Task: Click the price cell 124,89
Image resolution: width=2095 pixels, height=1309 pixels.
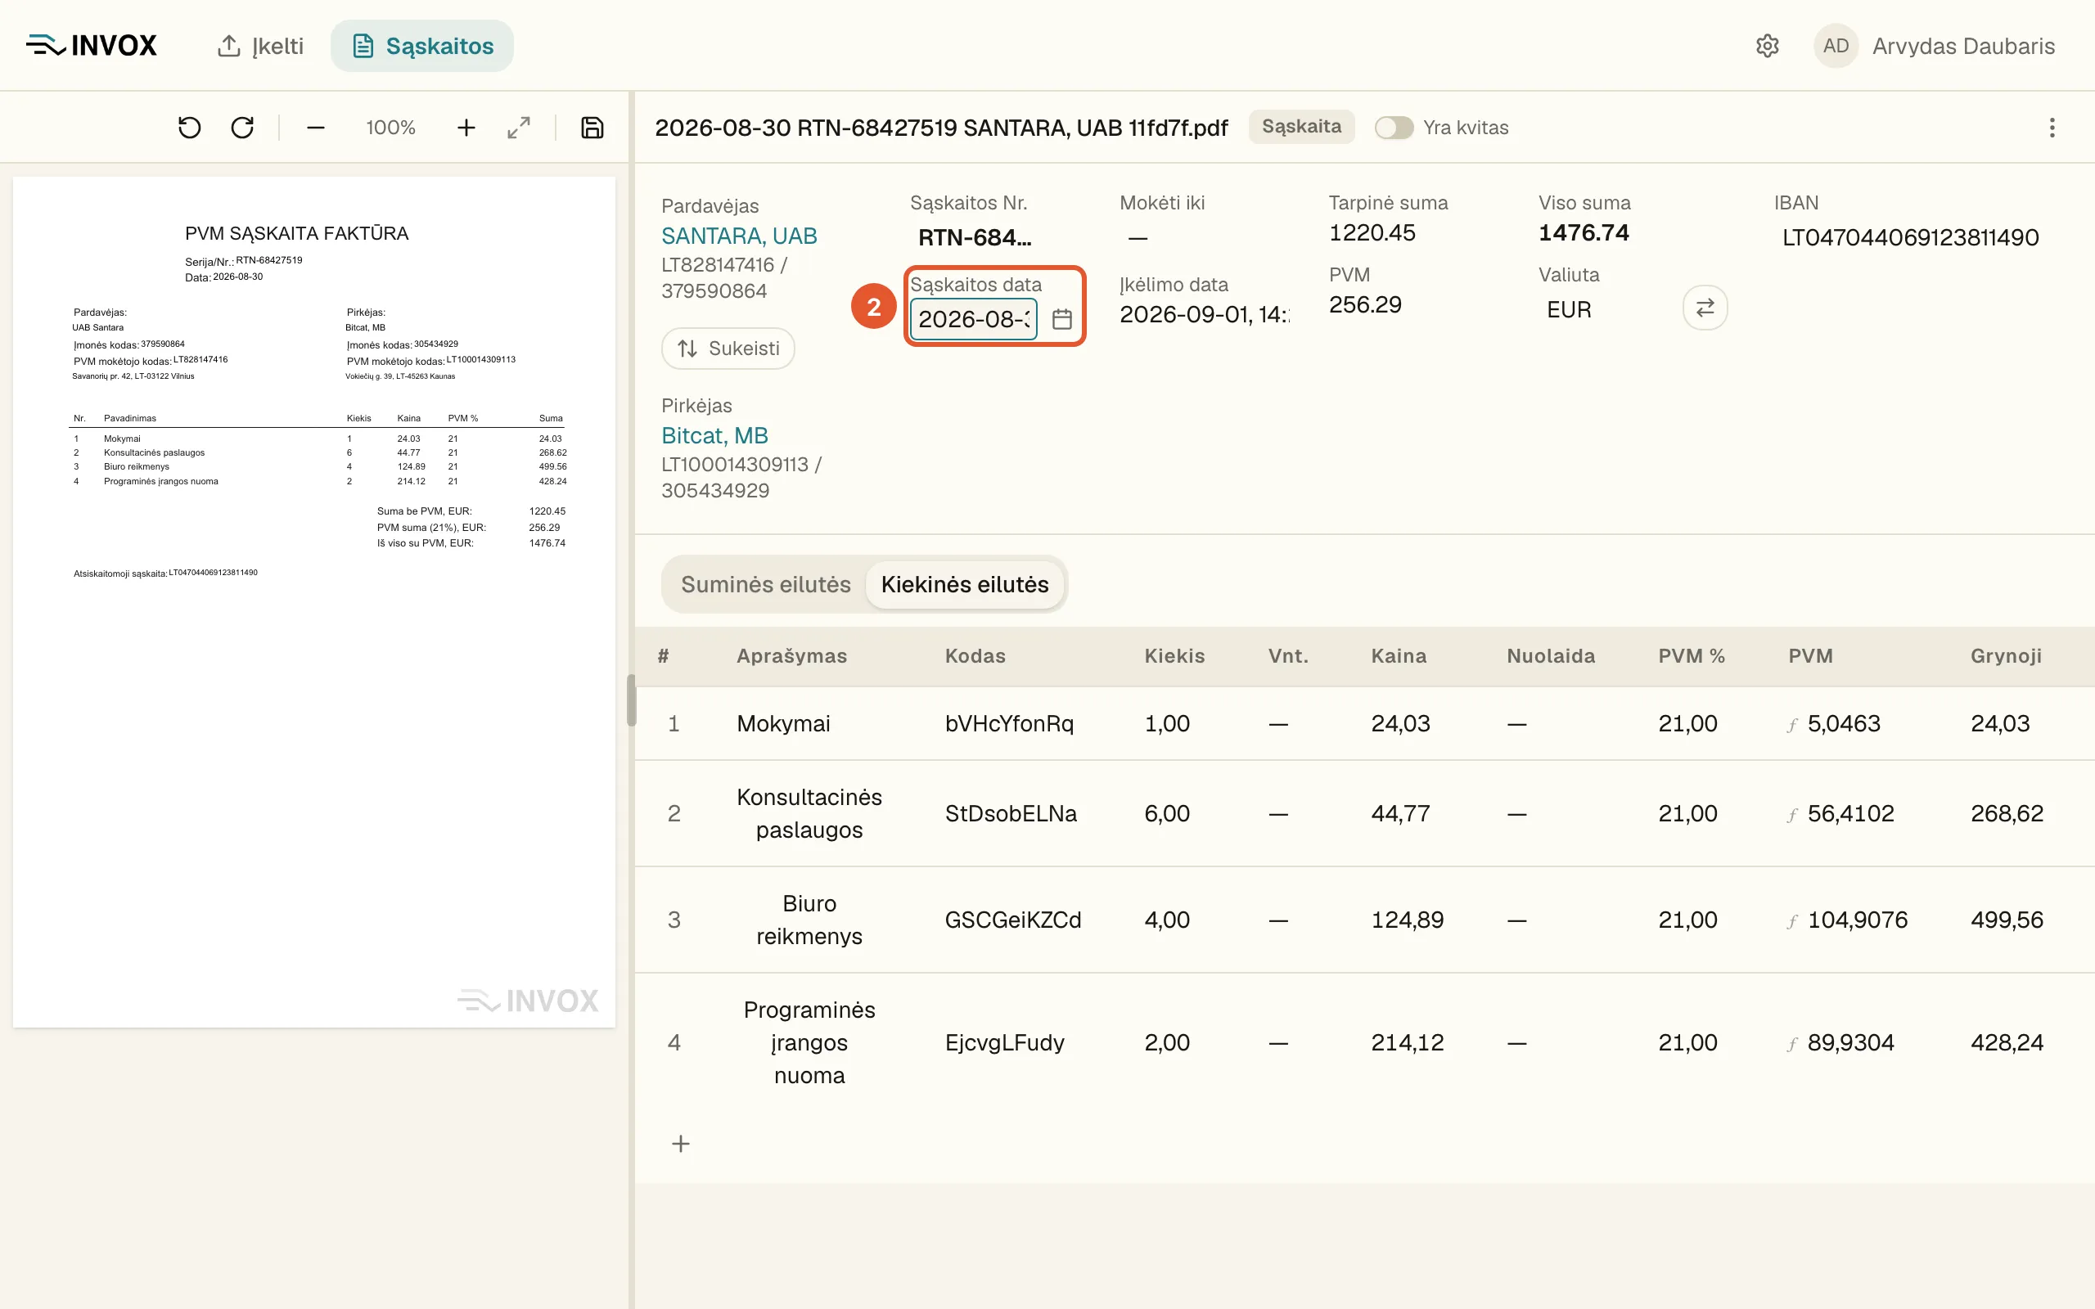Action: click(1408, 920)
